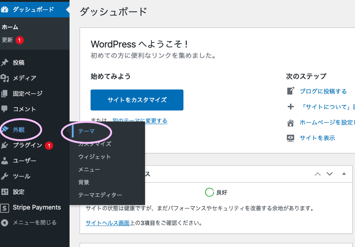Open 更新 with the red badge
The image size is (355, 247).
[x=8, y=40]
